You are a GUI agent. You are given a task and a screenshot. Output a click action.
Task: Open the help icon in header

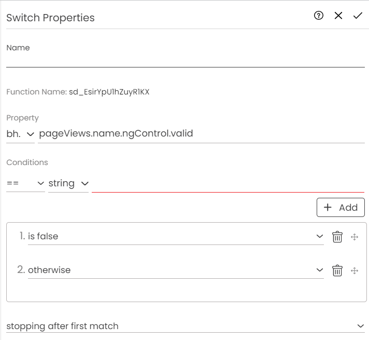click(x=319, y=16)
